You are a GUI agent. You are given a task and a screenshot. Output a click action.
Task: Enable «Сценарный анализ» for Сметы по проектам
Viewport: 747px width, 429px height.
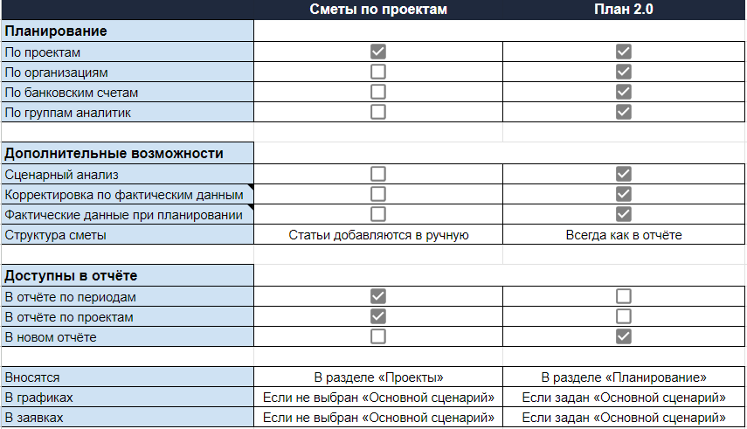378,174
